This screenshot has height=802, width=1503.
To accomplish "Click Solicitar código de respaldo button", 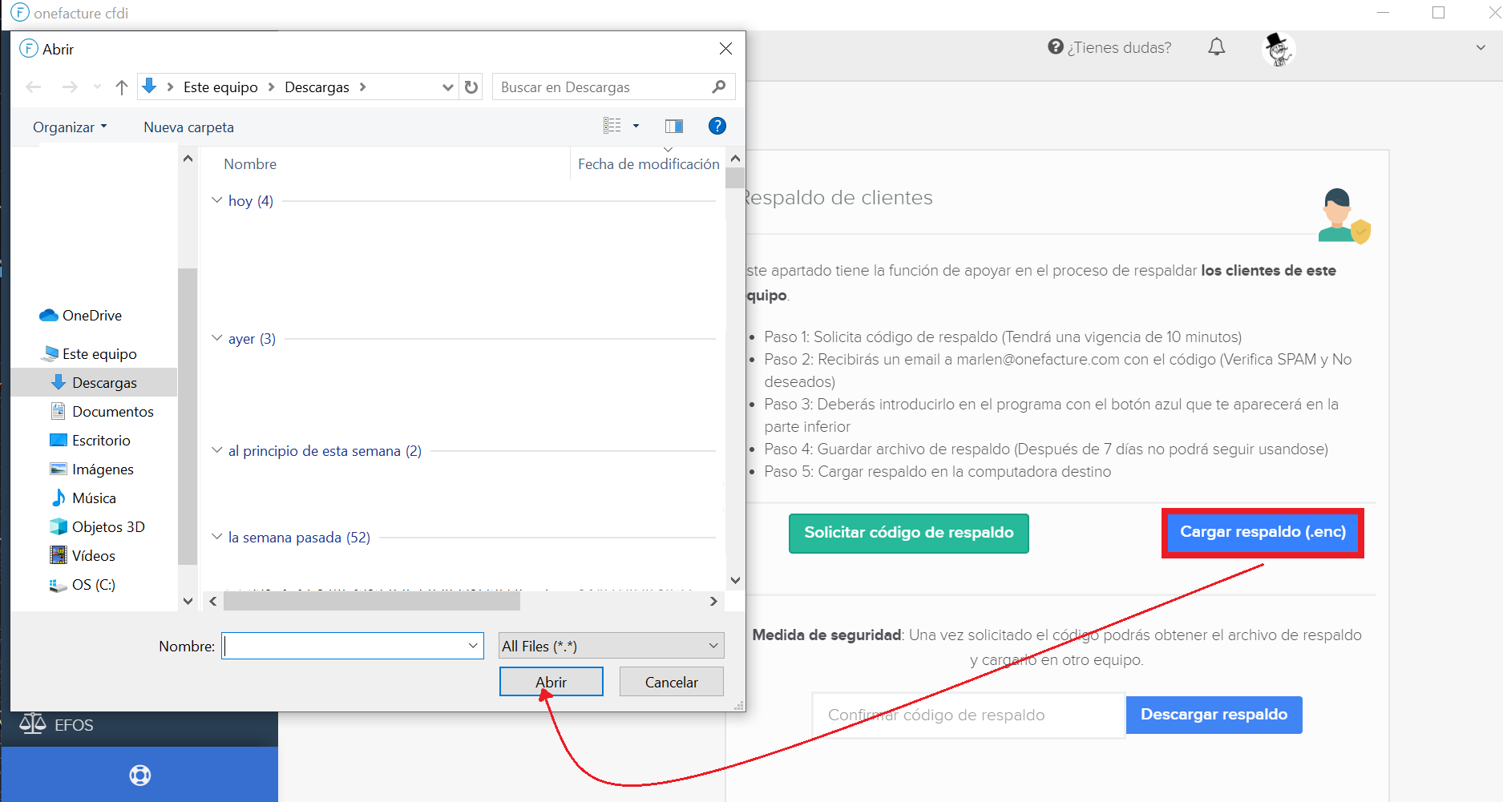I will (x=908, y=533).
